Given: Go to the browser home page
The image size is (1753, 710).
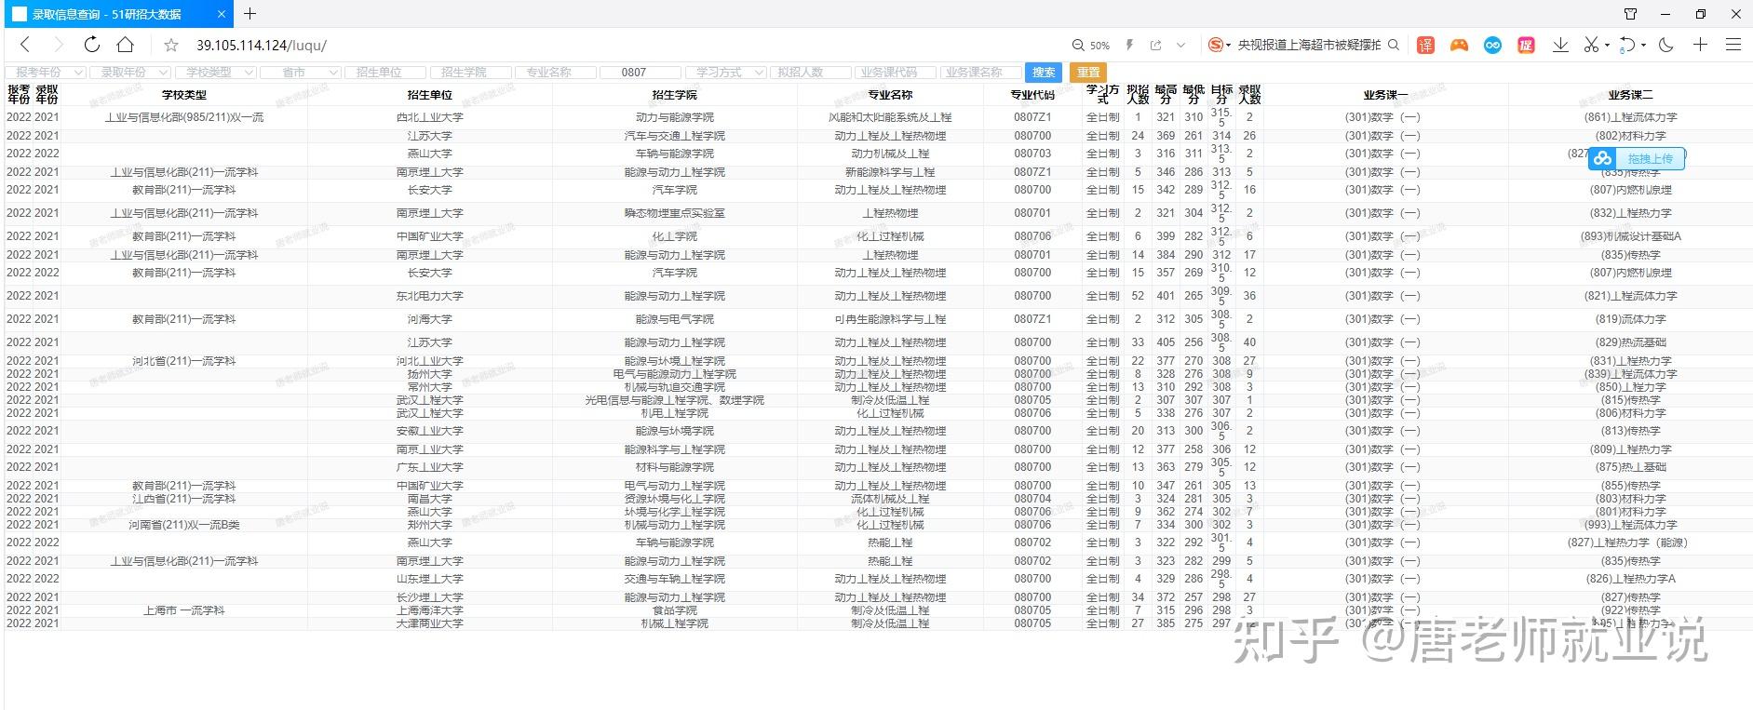Looking at the screenshot, I should (125, 45).
